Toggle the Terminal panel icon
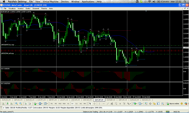The image size is (189, 113). click(x=158, y=104)
